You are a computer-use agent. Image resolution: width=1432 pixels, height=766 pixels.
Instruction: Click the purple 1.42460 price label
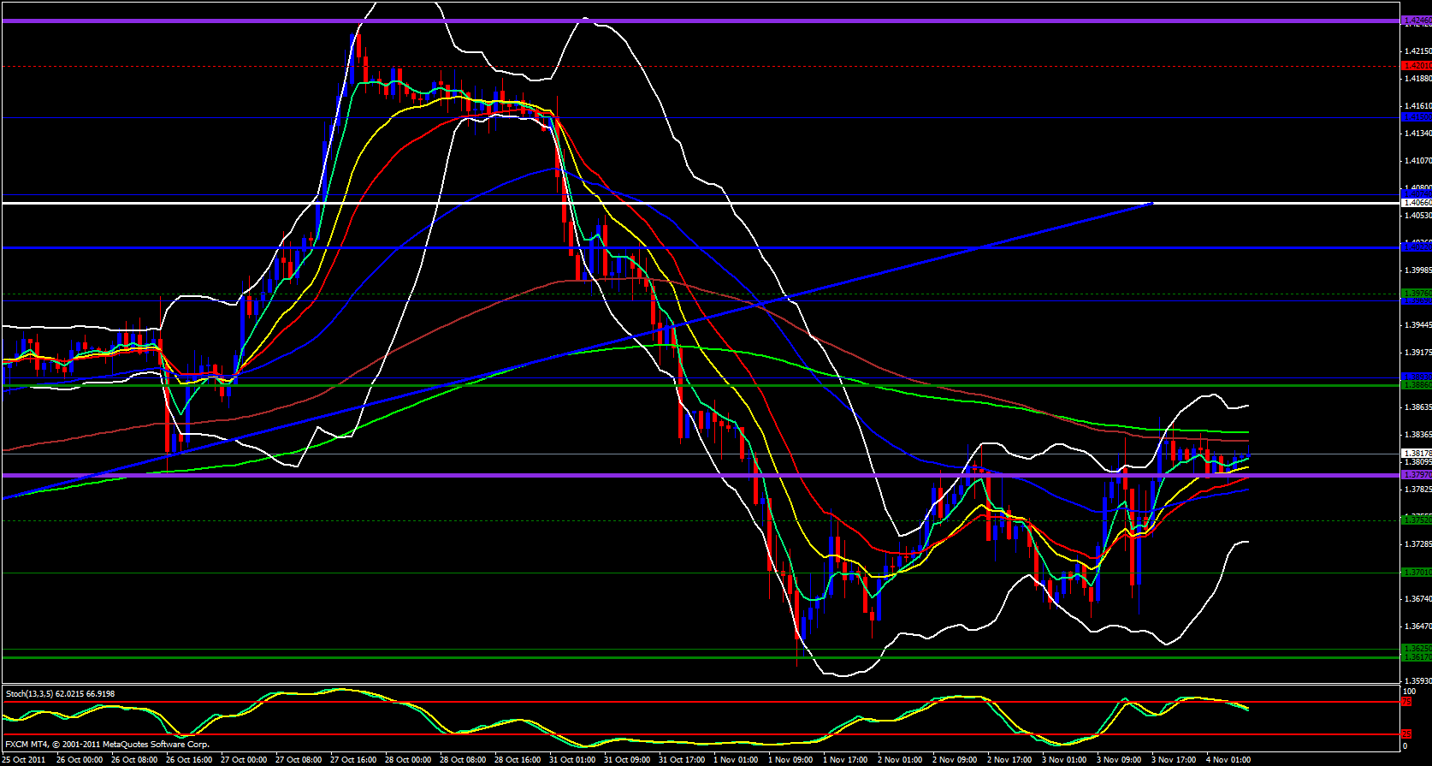pyautogui.click(x=1416, y=21)
